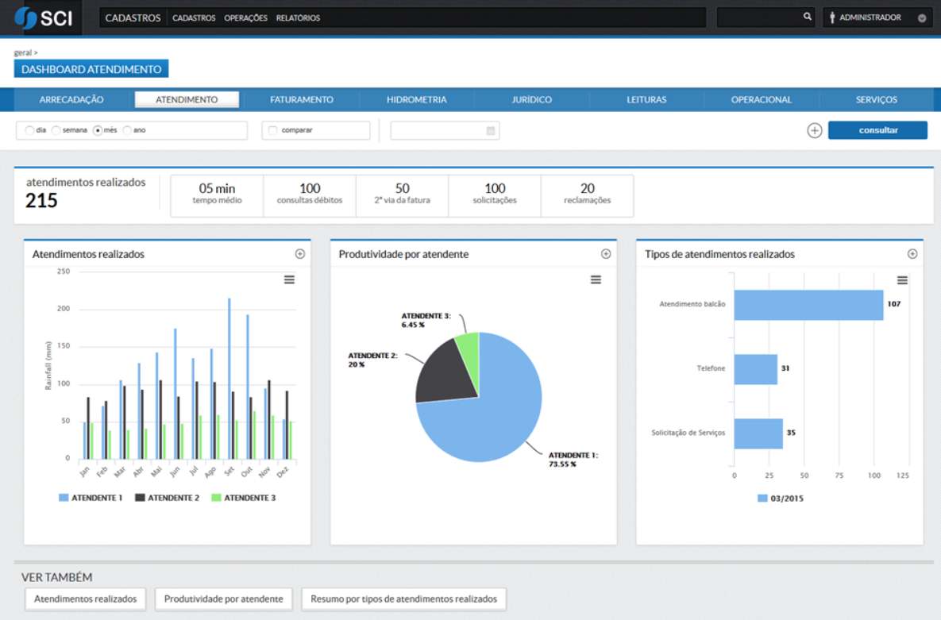941x620 pixels.
Task: Open the Relatórios menu
Action: [x=298, y=17]
